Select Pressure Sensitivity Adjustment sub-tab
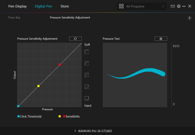The image size is (195, 135). (70, 18)
